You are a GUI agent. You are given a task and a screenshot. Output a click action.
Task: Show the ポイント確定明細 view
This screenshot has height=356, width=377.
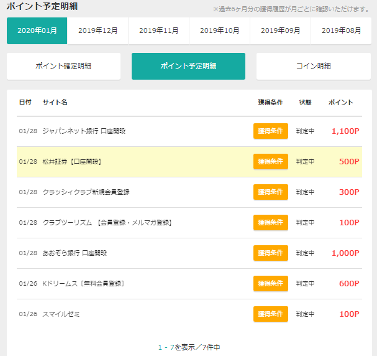[64, 66]
